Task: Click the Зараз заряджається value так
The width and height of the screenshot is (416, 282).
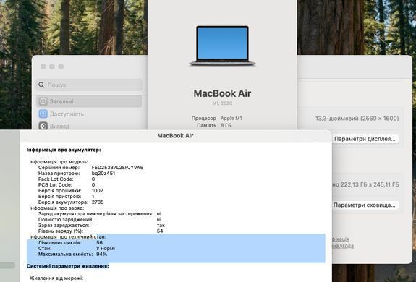Action: (161, 226)
